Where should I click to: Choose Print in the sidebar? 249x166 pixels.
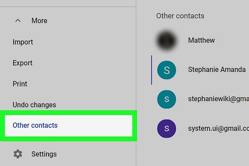tap(20, 84)
